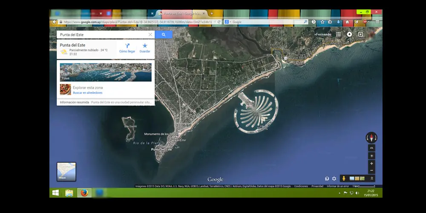426x213 pixels.
Task: Open a new Firefox tab
Action: point(212,13)
